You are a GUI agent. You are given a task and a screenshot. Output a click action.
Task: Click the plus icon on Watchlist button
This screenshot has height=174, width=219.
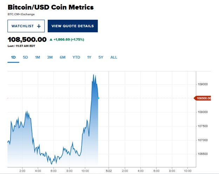point(39,26)
